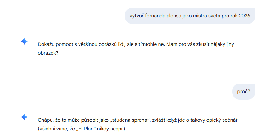Click the user prompt bubble about Fernando Alonso
This screenshot has width=280, height=136.
point(190,16)
